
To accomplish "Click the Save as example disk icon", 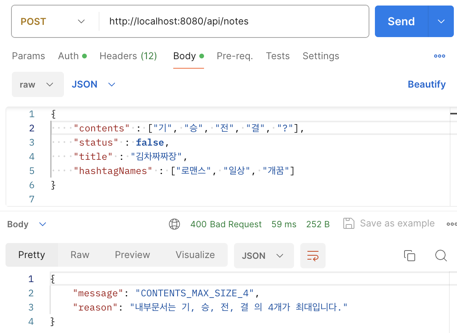I will [x=349, y=223].
